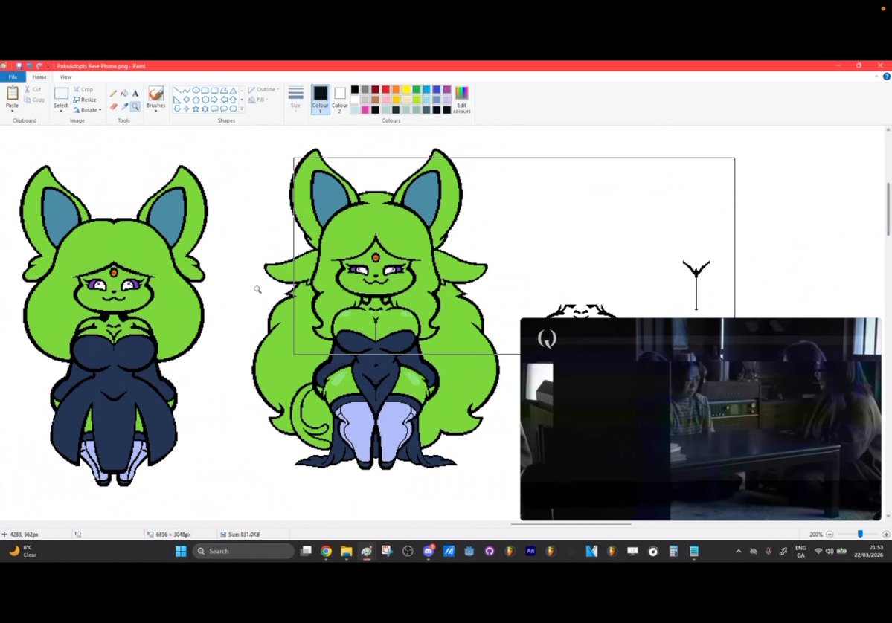892x623 pixels.
Task: Click the Brushes tool icon
Action: coord(155,93)
